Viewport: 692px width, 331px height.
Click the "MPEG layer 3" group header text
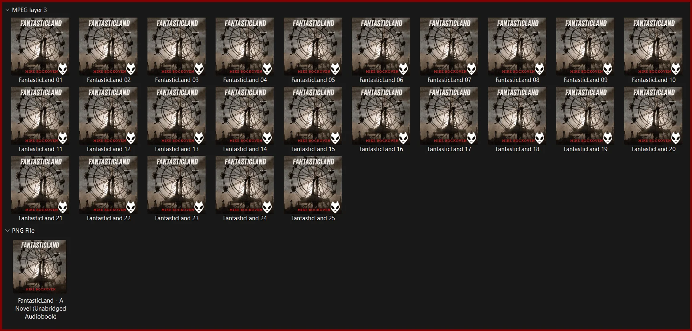29,10
